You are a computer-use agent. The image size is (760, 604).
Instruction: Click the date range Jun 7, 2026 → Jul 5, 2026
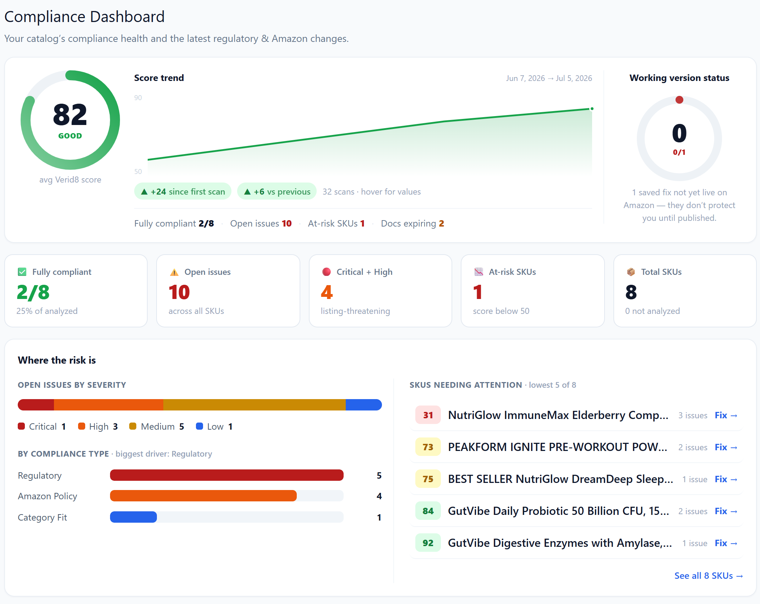(x=549, y=78)
